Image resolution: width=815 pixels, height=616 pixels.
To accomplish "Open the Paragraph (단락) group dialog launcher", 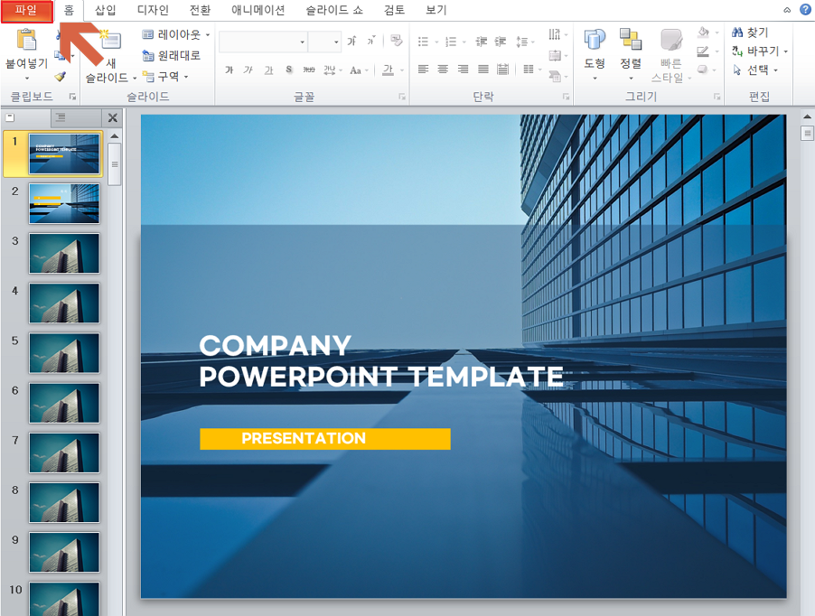I will (x=566, y=97).
